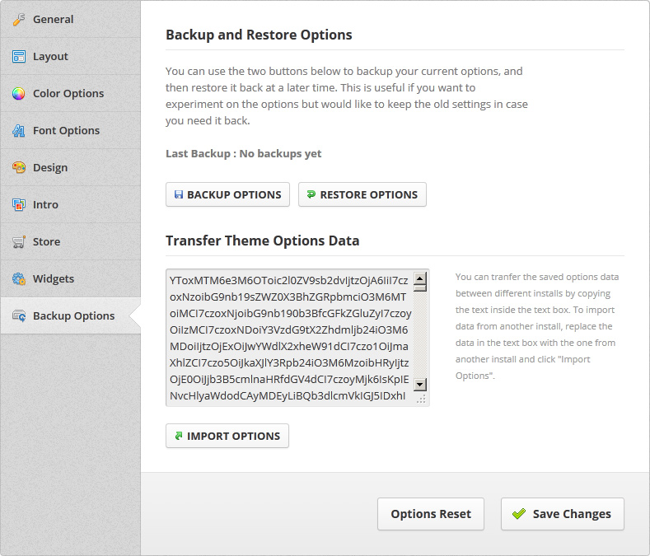Click the Options Reset button
The image size is (650, 556).
431,514
